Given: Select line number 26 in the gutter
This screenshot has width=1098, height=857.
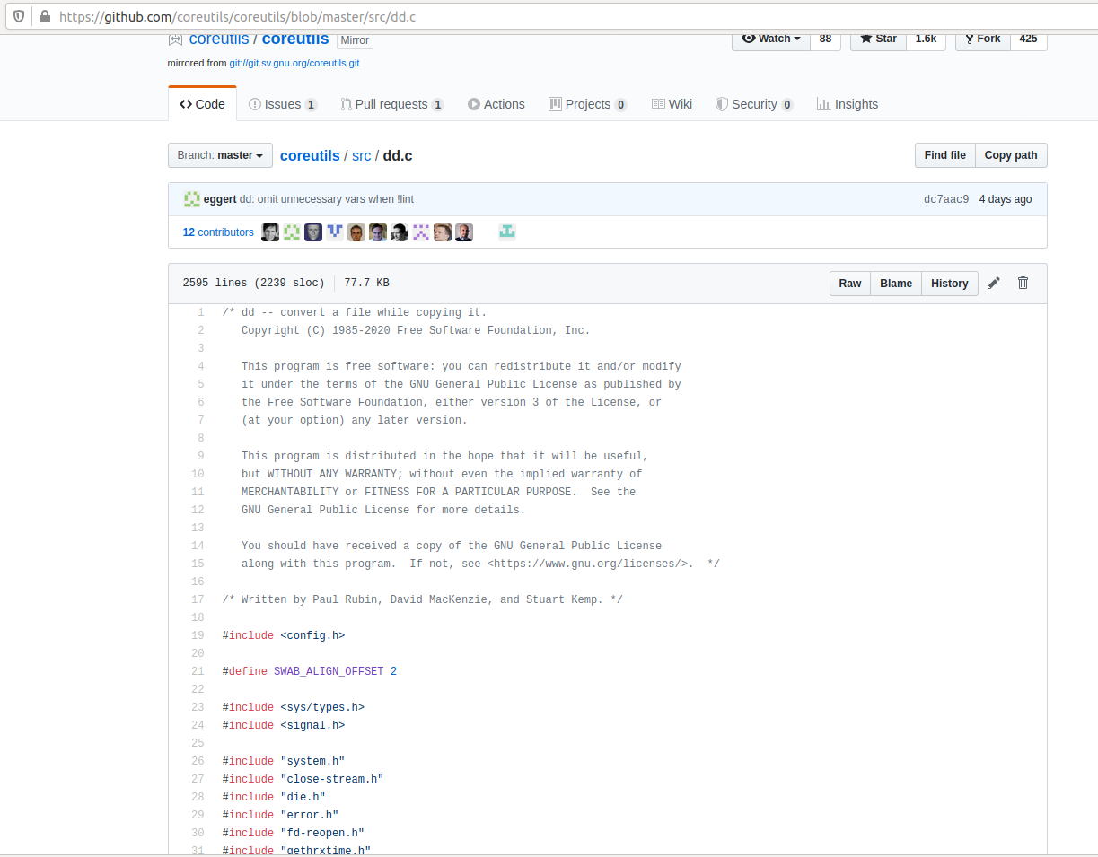Looking at the screenshot, I should coord(198,761).
